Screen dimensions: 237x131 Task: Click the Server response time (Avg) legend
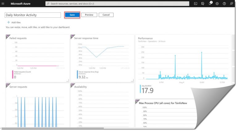89,72
